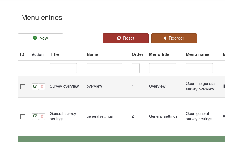Select the Menu name filter box
This screenshot has width=225, height=142.
click(199, 68)
